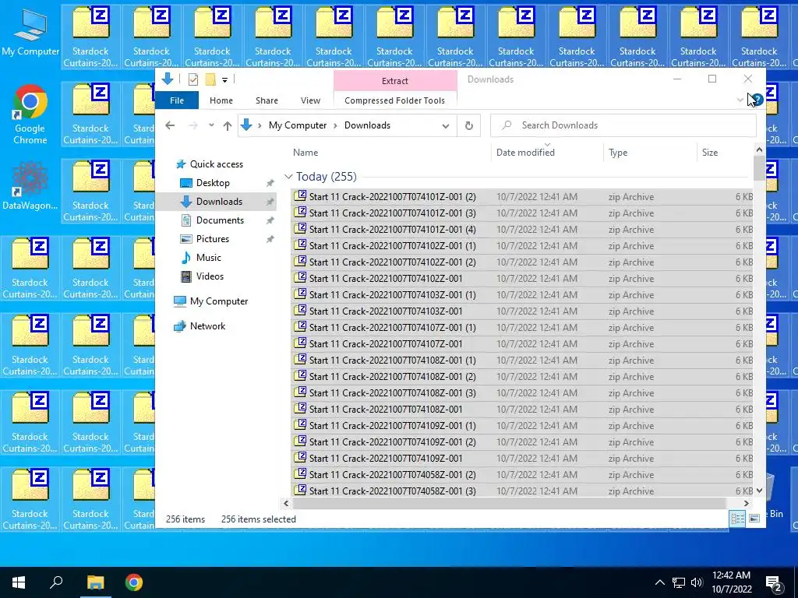Go back using the Back arrow
This screenshot has height=598, width=798.
coord(170,125)
